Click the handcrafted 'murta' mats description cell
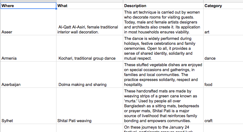243x132 pixels. tap(163, 106)
